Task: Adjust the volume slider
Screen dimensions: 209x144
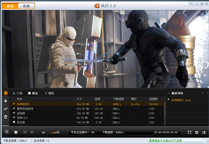Action: pos(54,132)
